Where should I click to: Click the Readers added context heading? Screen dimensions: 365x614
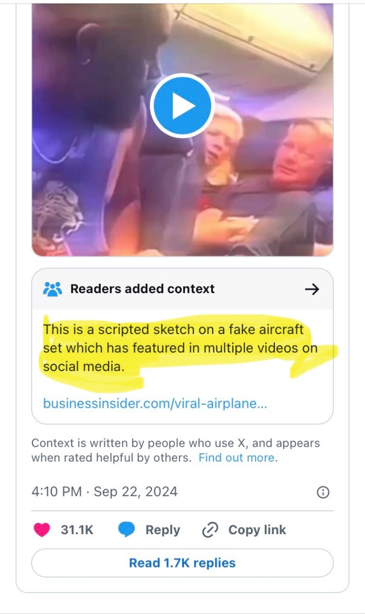point(143,289)
